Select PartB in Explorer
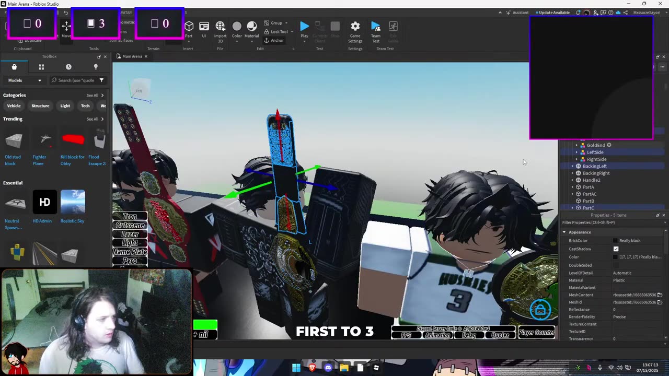 pos(588,201)
